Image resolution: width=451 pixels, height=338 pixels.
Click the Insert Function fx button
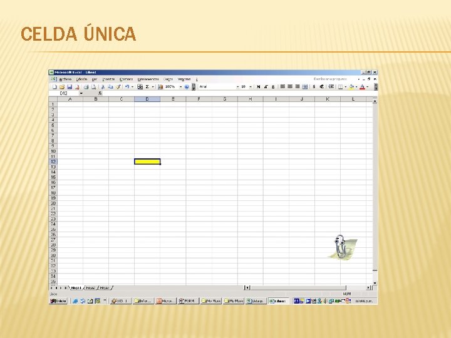click(100, 93)
